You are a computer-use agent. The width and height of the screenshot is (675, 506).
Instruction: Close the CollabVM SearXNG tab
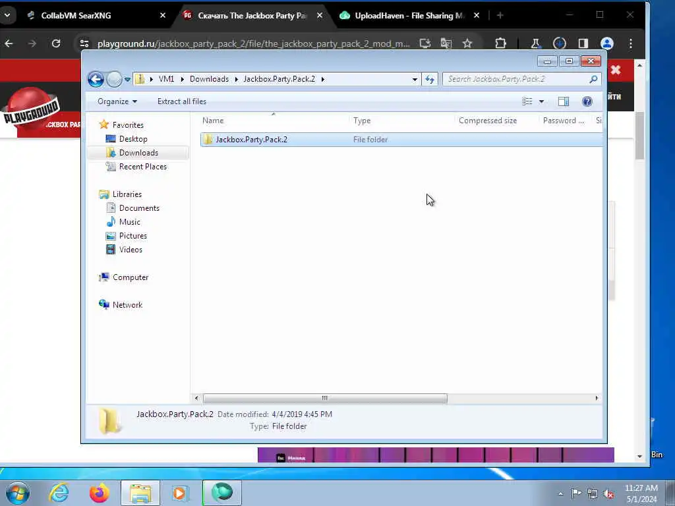[x=163, y=16]
